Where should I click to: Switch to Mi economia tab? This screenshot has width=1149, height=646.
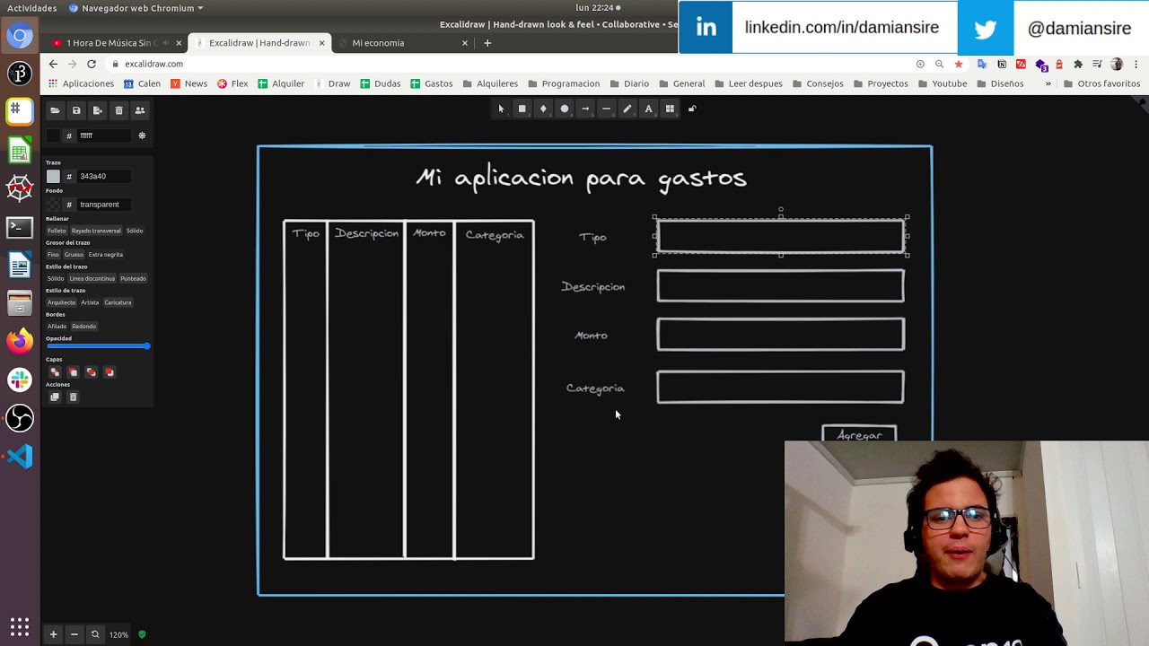pyautogui.click(x=404, y=43)
